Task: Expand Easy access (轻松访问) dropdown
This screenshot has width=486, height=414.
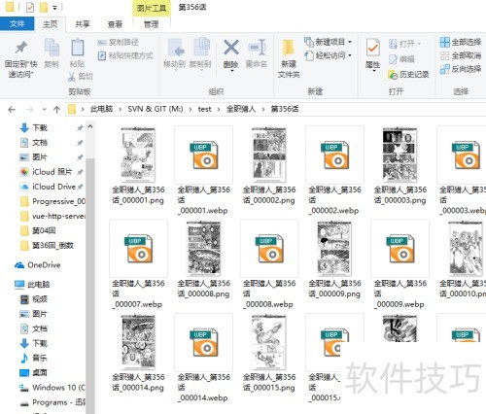Action: [x=328, y=55]
